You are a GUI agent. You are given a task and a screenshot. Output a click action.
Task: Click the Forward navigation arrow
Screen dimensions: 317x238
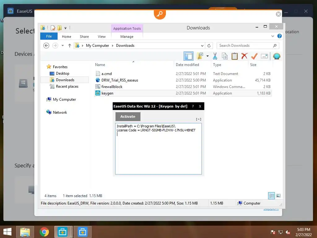55,46
